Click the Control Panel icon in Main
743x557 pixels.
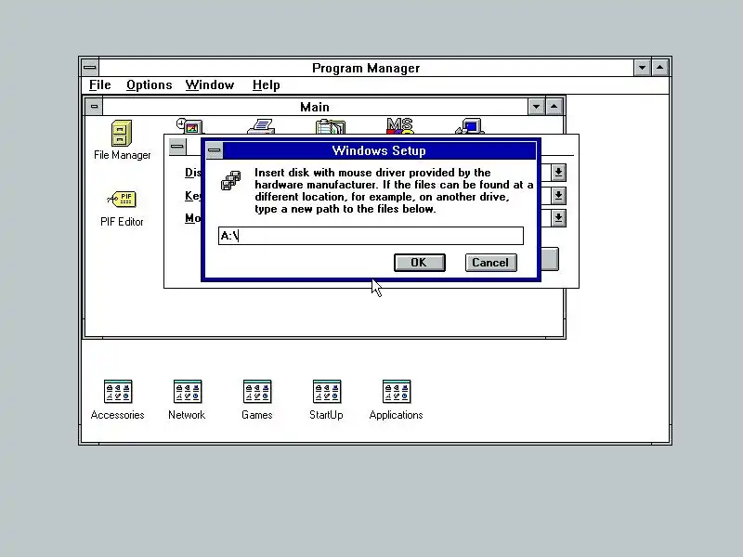tap(189, 126)
